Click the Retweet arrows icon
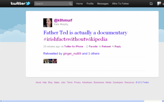The width and height of the screenshot is (164, 102). click(x=100, y=47)
